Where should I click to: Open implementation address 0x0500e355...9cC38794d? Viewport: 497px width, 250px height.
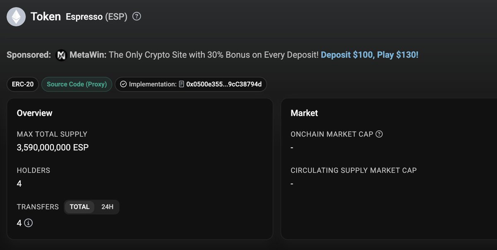[x=224, y=84]
